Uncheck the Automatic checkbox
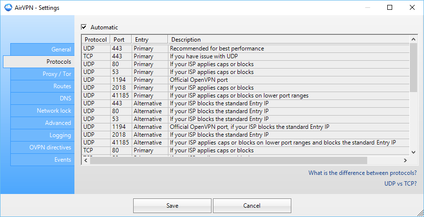424x217 pixels. pyautogui.click(x=84, y=27)
